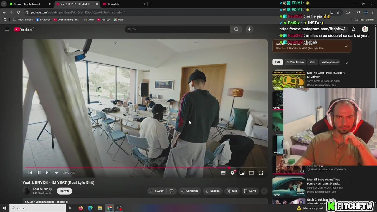Create a clip with Clip button

(232, 191)
